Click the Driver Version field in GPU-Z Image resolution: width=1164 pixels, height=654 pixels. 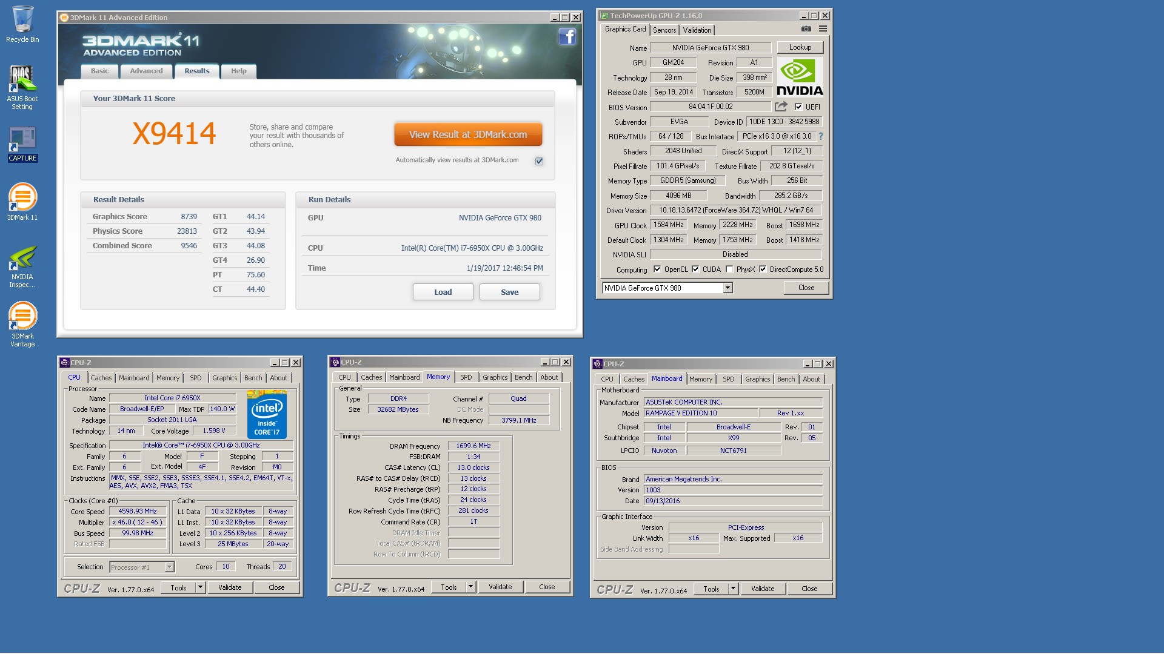[736, 210]
